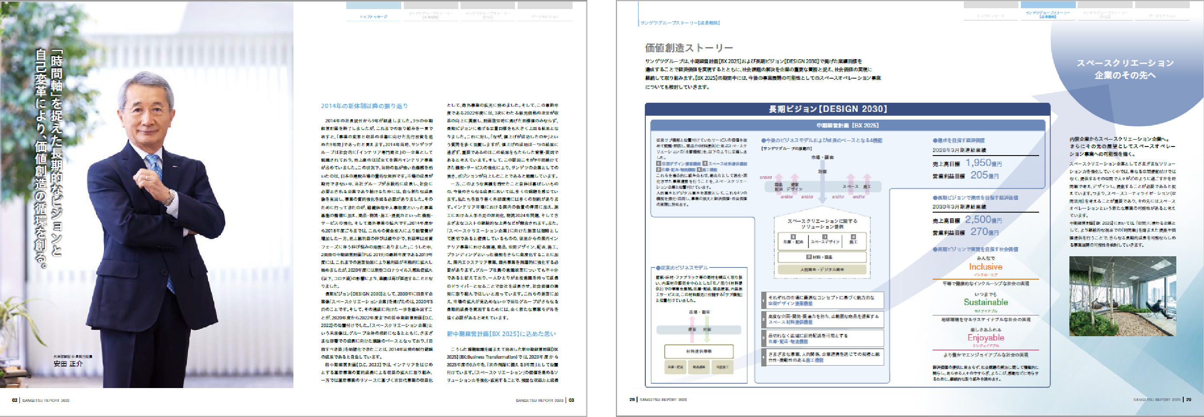The image size is (1204, 417).
Task: Click the president's portrait photo
Action: point(147,195)
